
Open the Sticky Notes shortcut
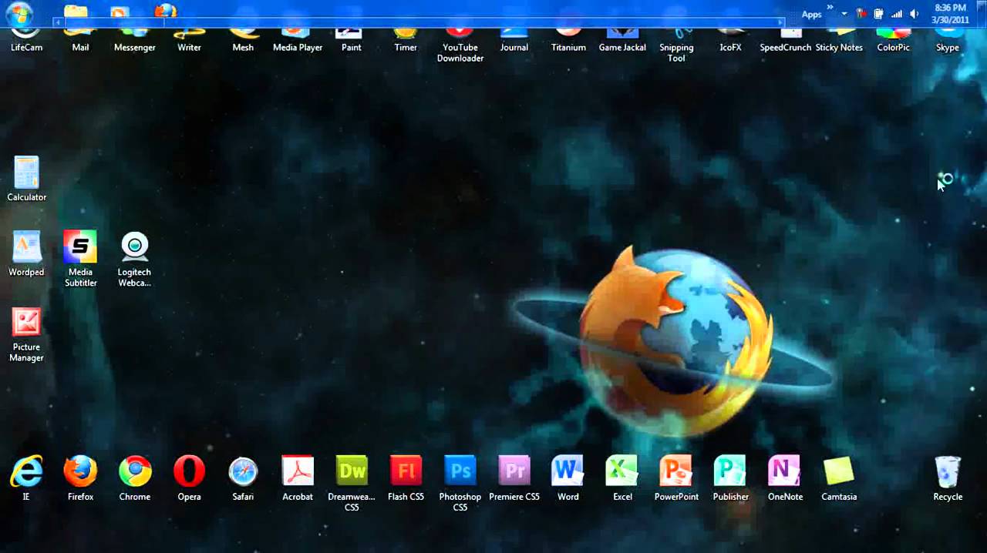coord(839,42)
